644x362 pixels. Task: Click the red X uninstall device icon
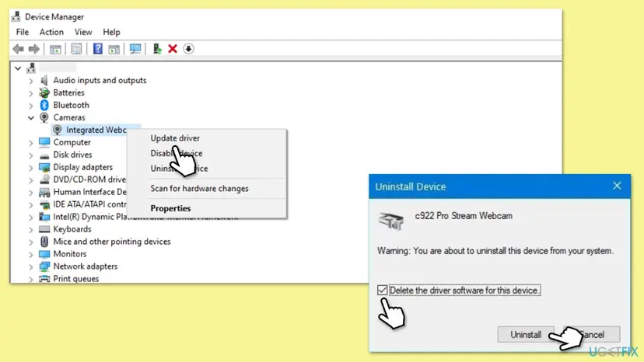pos(173,49)
